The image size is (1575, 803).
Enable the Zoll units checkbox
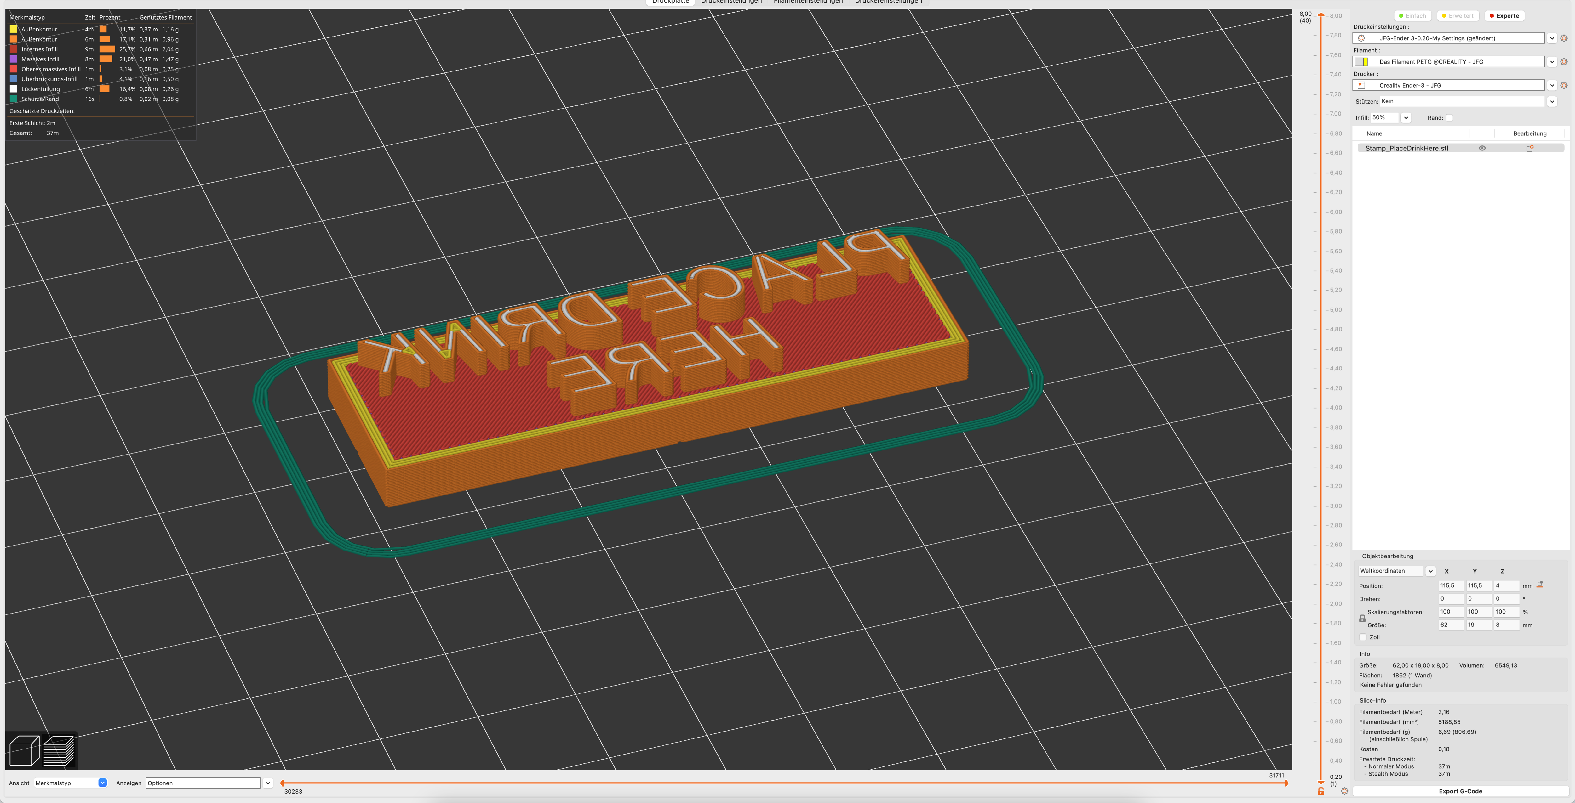[x=1363, y=637]
